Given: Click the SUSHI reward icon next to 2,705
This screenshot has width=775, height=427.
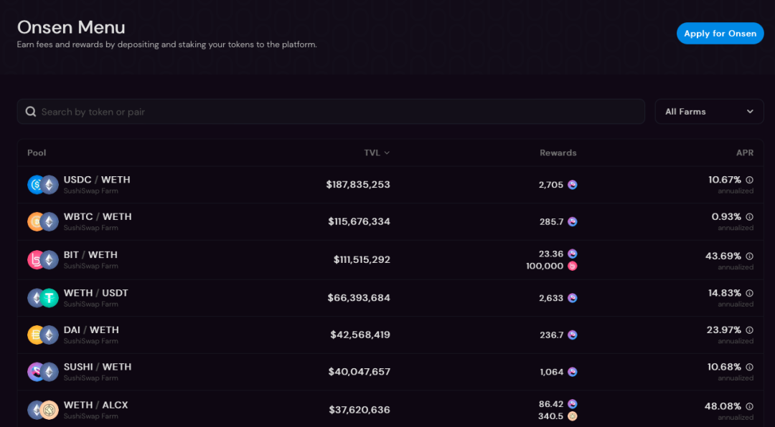Looking at the screenshot, I should pos(573,185).
